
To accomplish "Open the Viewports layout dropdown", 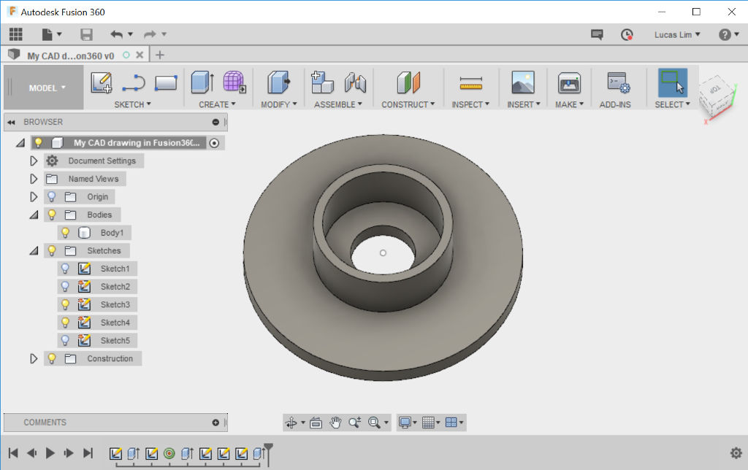I will (454, 423).
